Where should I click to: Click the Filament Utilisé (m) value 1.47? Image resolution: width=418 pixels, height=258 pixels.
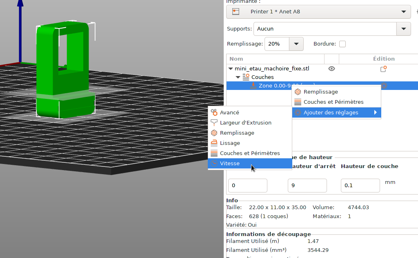click(x=313, y=241)
